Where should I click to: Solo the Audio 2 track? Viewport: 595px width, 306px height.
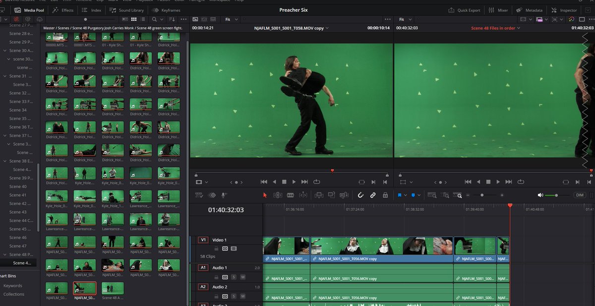tap(234, 296)
